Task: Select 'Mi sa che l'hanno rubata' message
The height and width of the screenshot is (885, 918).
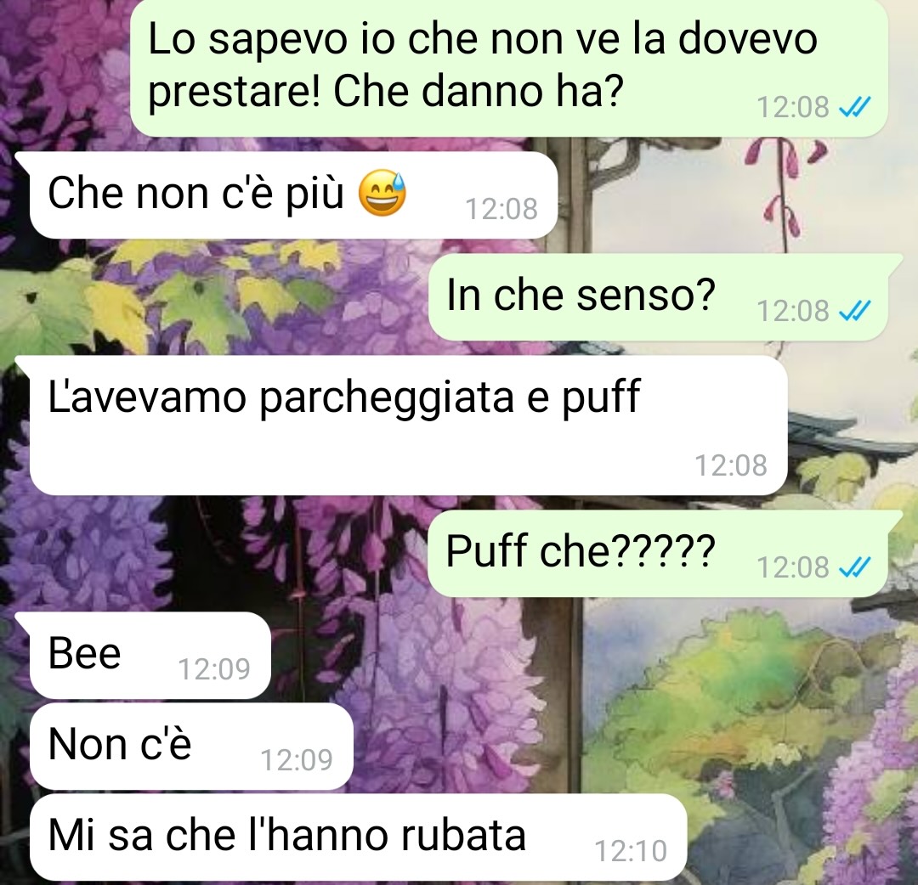Action: click(x=358, y=837)
